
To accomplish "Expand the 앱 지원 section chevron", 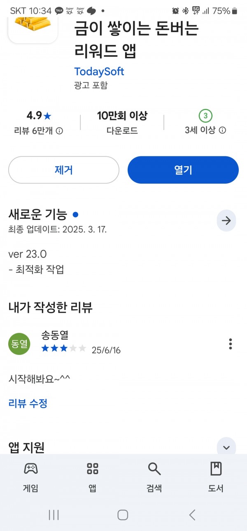I will click(226, 447).
